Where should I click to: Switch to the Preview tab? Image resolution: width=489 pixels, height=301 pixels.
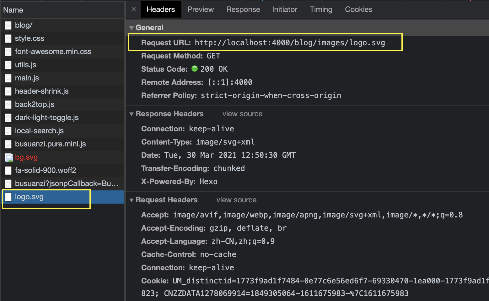200,9
